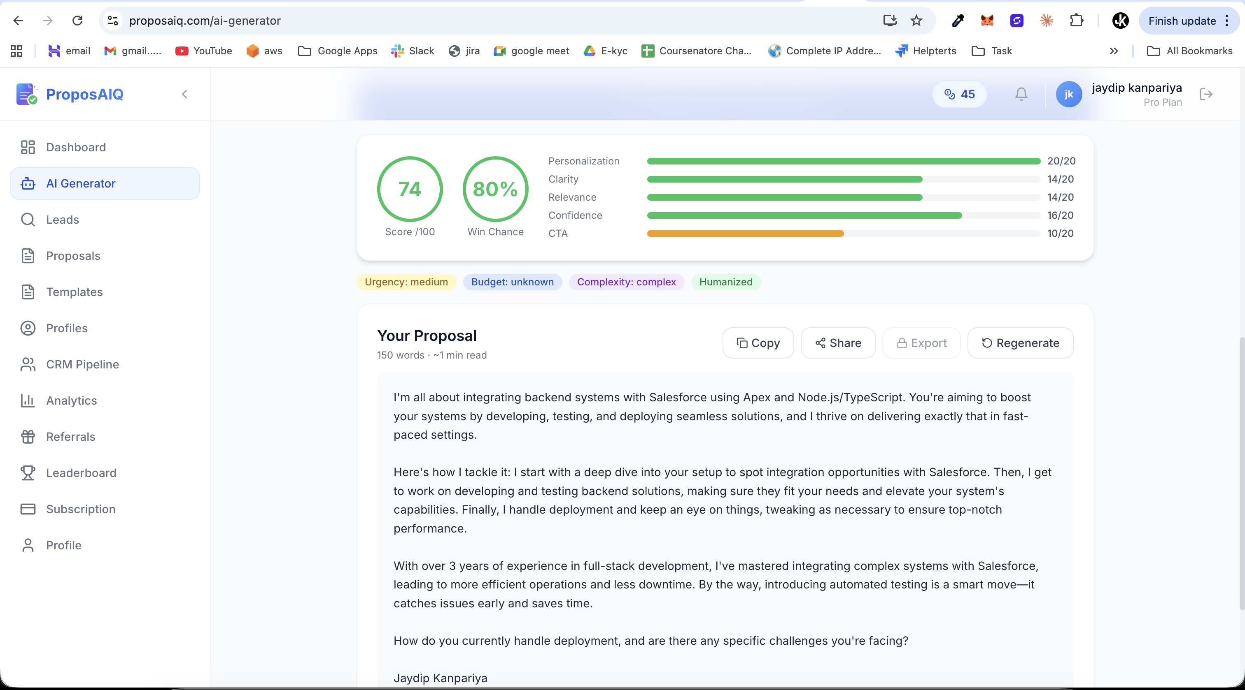
Task: Open Leaderboard from the sidebar
Action: (x=81, y=473)
